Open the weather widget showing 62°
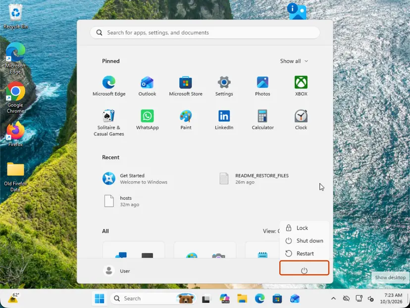The width and height of the screenshot is (410, 308). [x=12, y=298]
